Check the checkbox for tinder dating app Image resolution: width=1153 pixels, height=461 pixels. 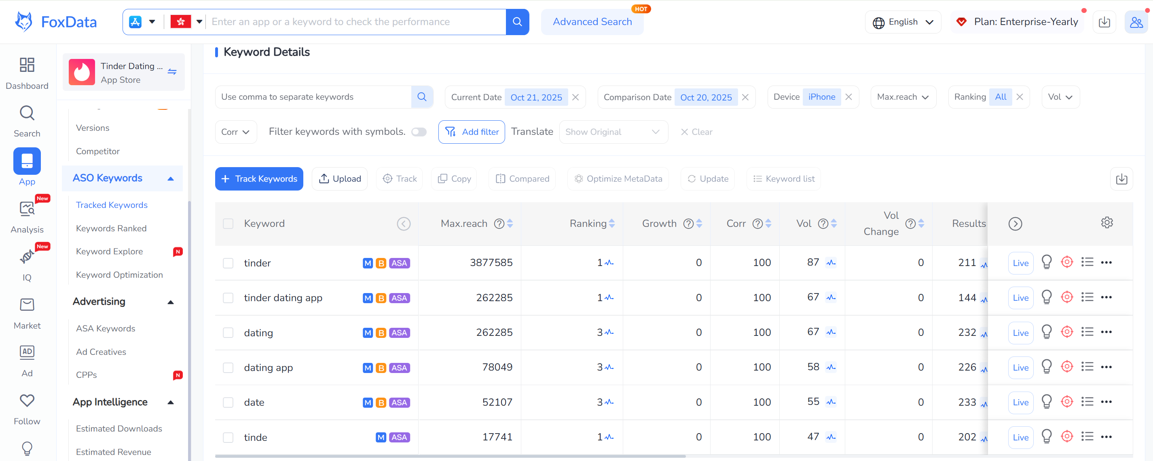[x=228, y=298]
